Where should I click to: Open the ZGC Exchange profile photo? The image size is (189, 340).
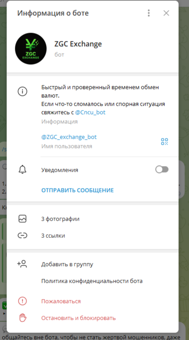point(31,48)
